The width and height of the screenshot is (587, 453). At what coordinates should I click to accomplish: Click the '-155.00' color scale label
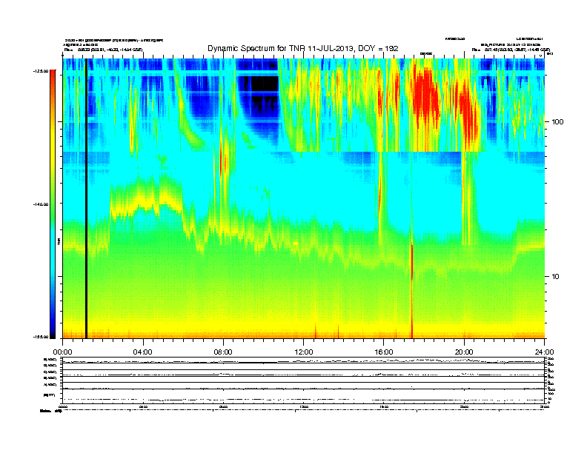(41, 337)
